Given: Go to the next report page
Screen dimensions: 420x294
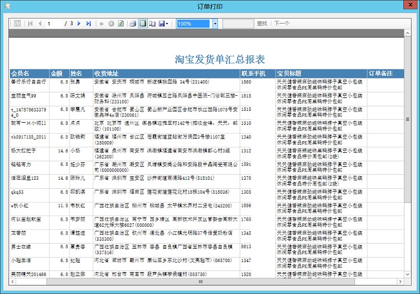Looking at the screenshot, I should tap(80, 24).
